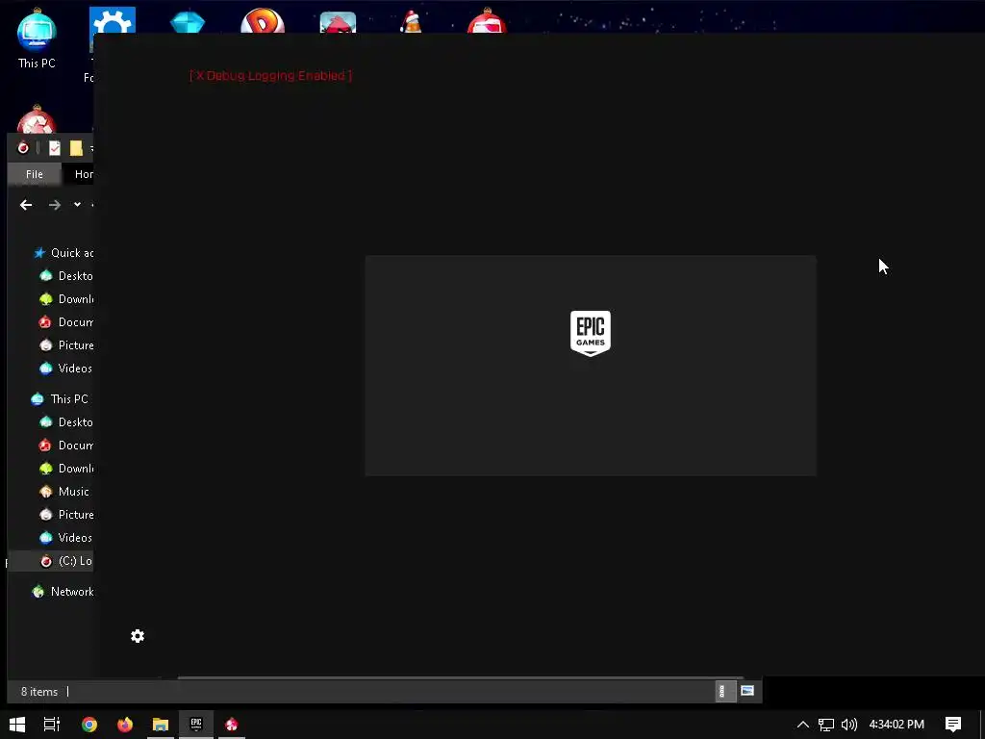Switch File Explorer to large icons view
Screen dimensions: 985x739
pyautogui.click(x=747, y=691)
